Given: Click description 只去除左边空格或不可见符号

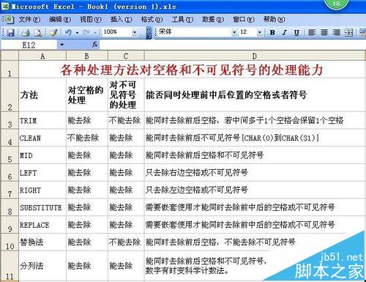Looking at the screenshot, I should (x=197, y=190).
